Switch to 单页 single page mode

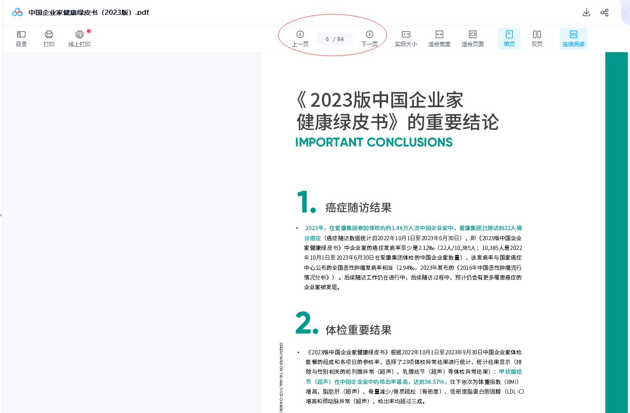pos(509,38)
